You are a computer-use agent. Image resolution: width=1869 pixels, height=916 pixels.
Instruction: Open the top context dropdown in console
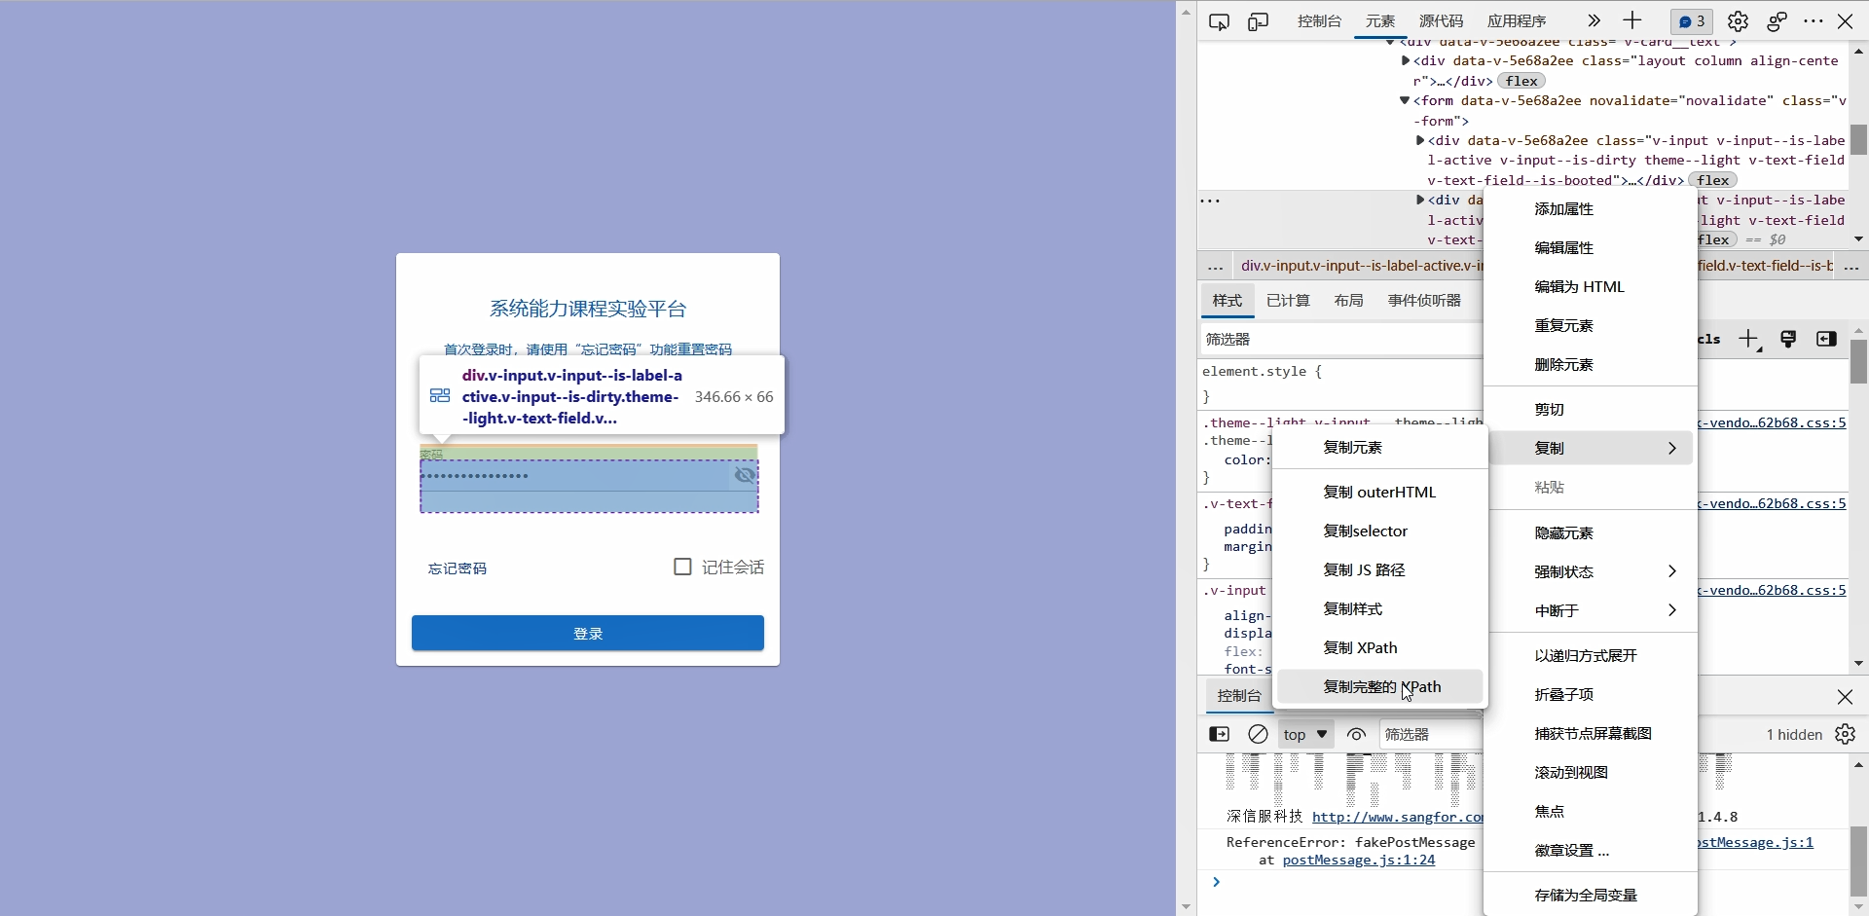coord(1305,734)
